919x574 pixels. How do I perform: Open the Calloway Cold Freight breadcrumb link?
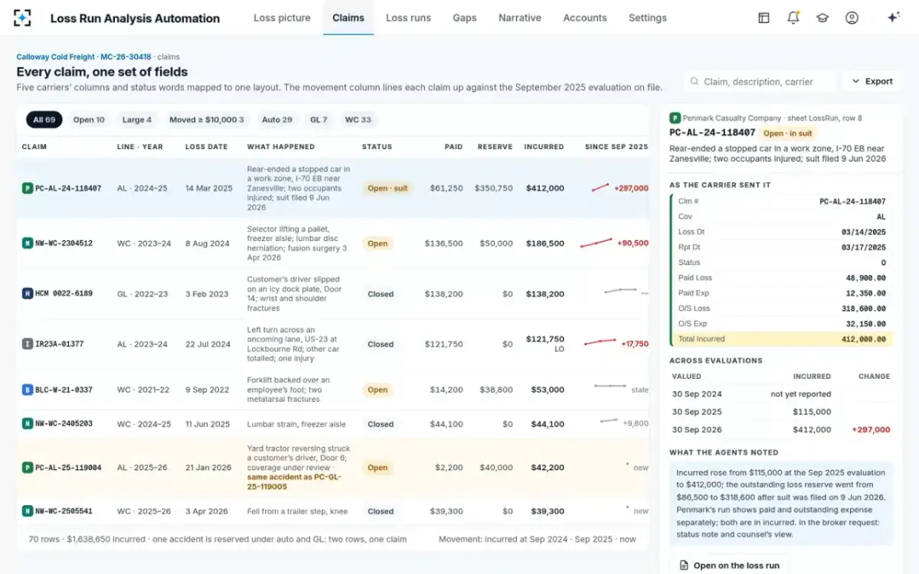pyautogui.click(x=56, y=57)
